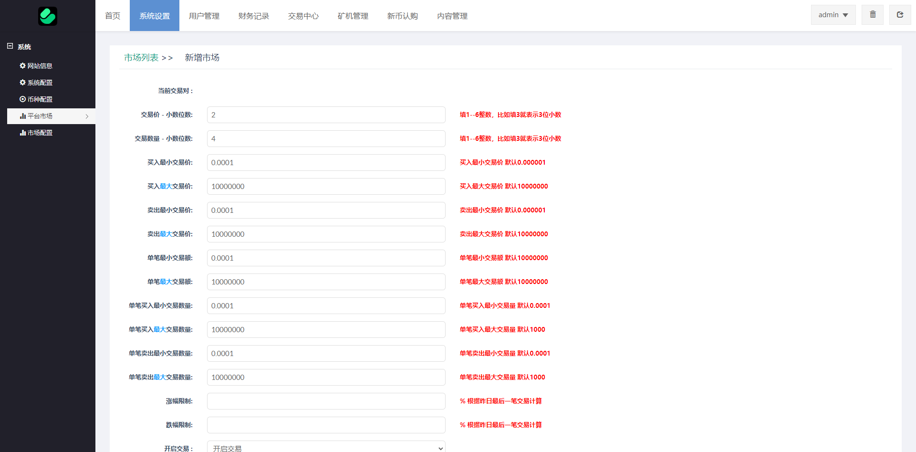Select the 跌幅限制 empty text box
The width and height of the screenshot is (916, 452).
(x=326, y=425)
